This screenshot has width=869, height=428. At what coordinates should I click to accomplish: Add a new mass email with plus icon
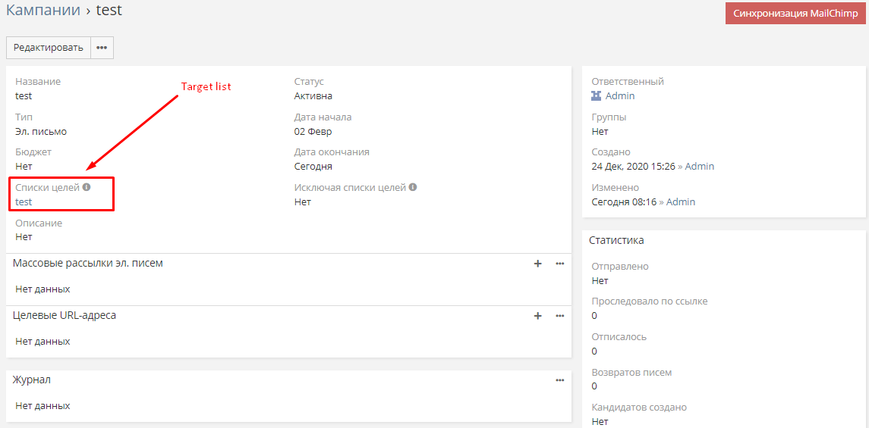pyautogui.click(x=538, y=264)
